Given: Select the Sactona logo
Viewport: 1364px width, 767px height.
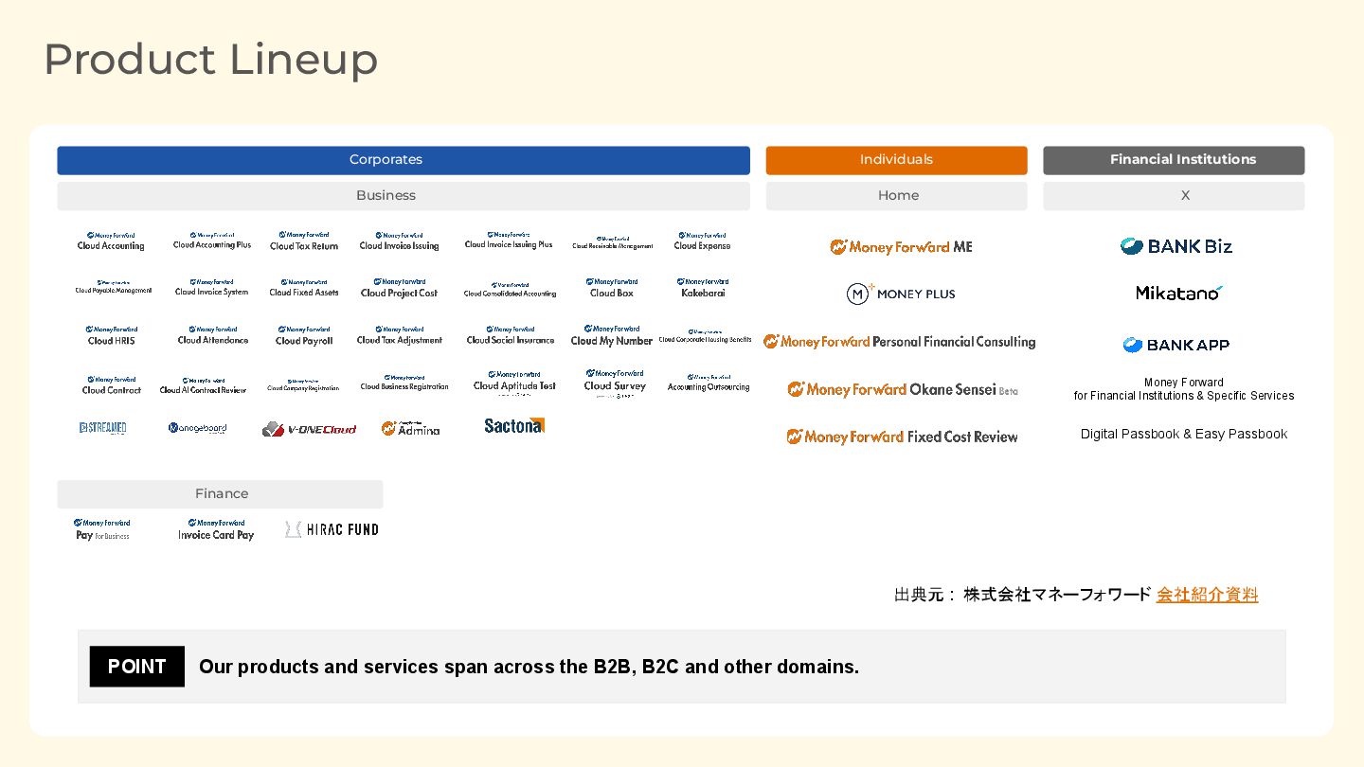Looking at the screenshot, I should (x=514, y=426).
